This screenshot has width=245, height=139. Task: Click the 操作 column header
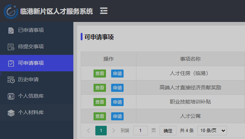pos(109,59)
